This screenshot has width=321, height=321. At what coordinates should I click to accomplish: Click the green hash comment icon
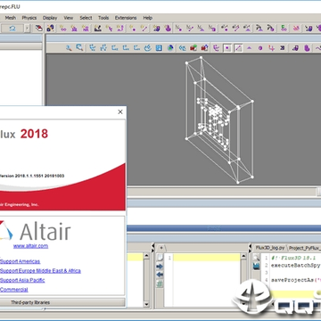click(160, 284)
